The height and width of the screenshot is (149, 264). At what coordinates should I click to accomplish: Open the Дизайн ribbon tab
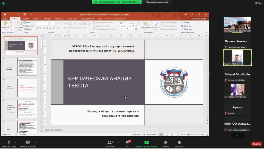click(36, 19)
